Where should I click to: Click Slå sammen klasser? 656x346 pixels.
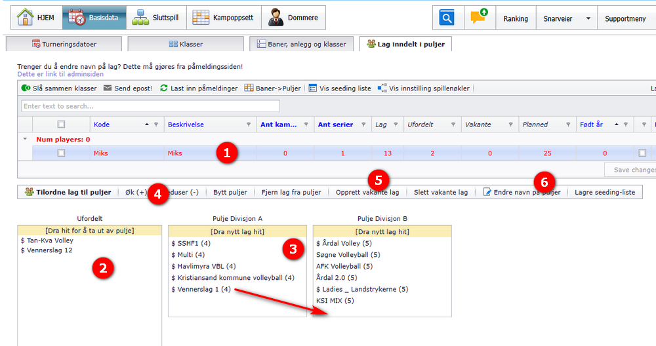tap(59, 88)
